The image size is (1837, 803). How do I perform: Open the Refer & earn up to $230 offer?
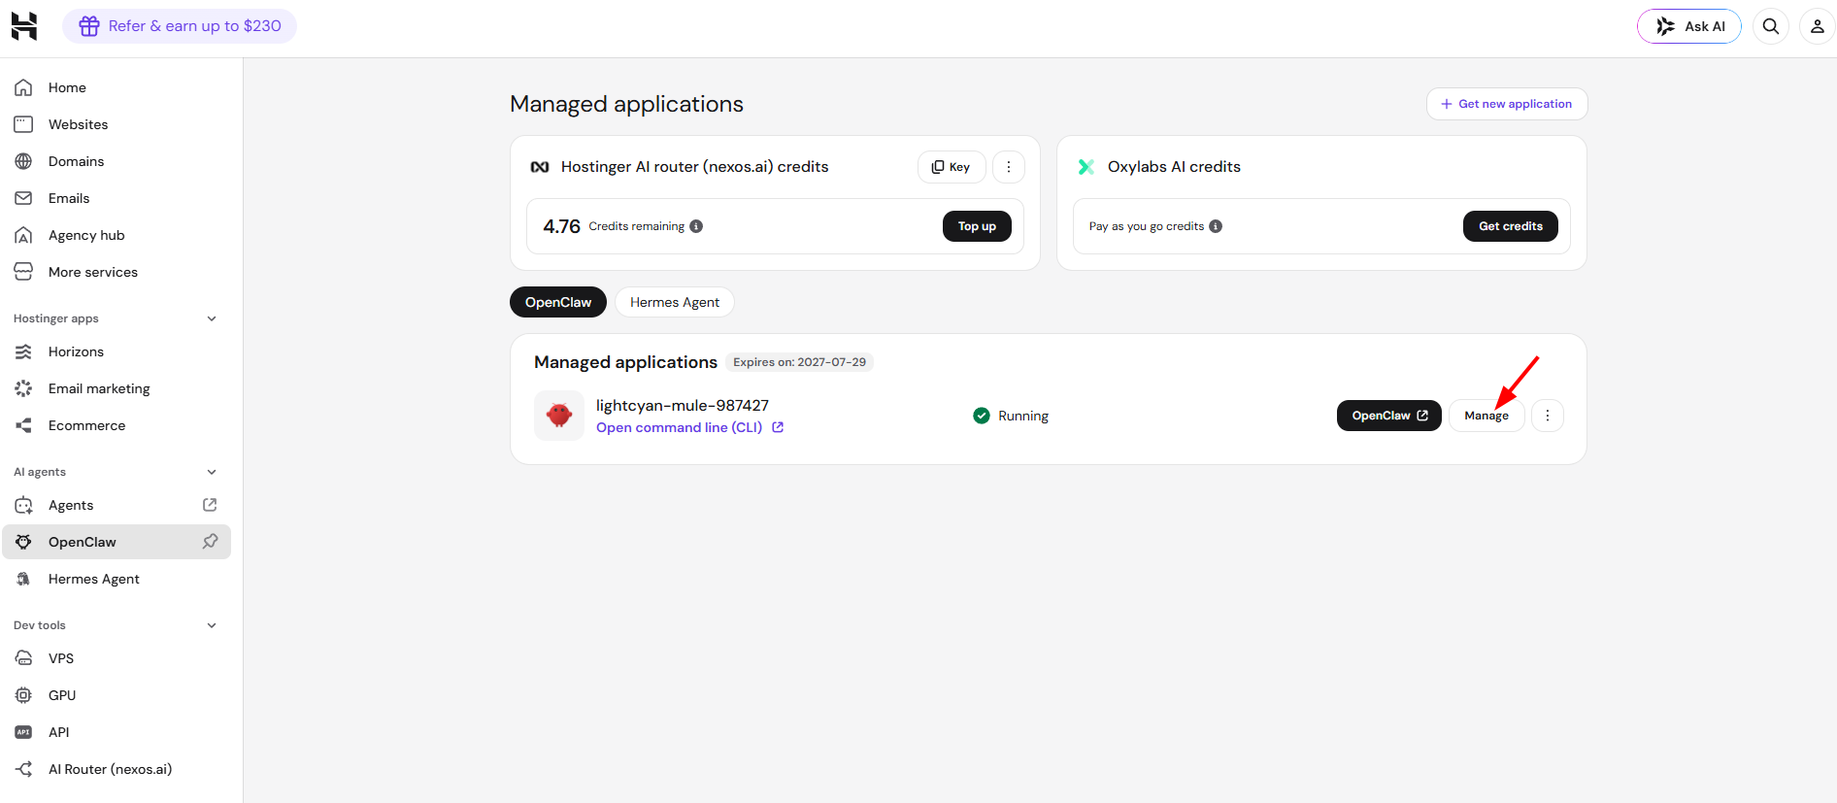click(x=180, y=26)
